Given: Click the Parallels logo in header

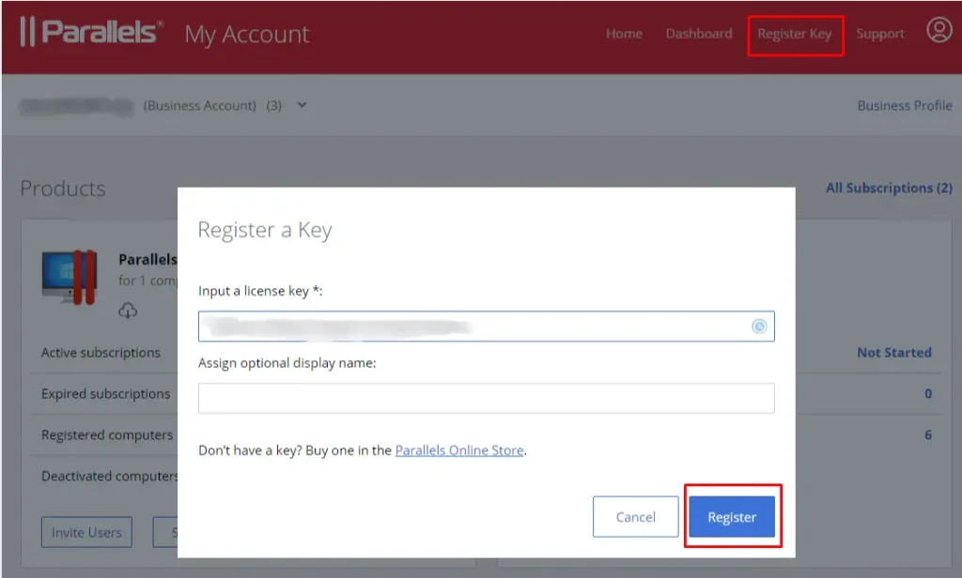Looking at the screenshot, I should (x=91, y=33).
